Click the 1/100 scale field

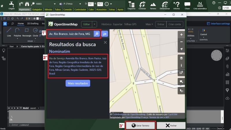click(226, 8)
